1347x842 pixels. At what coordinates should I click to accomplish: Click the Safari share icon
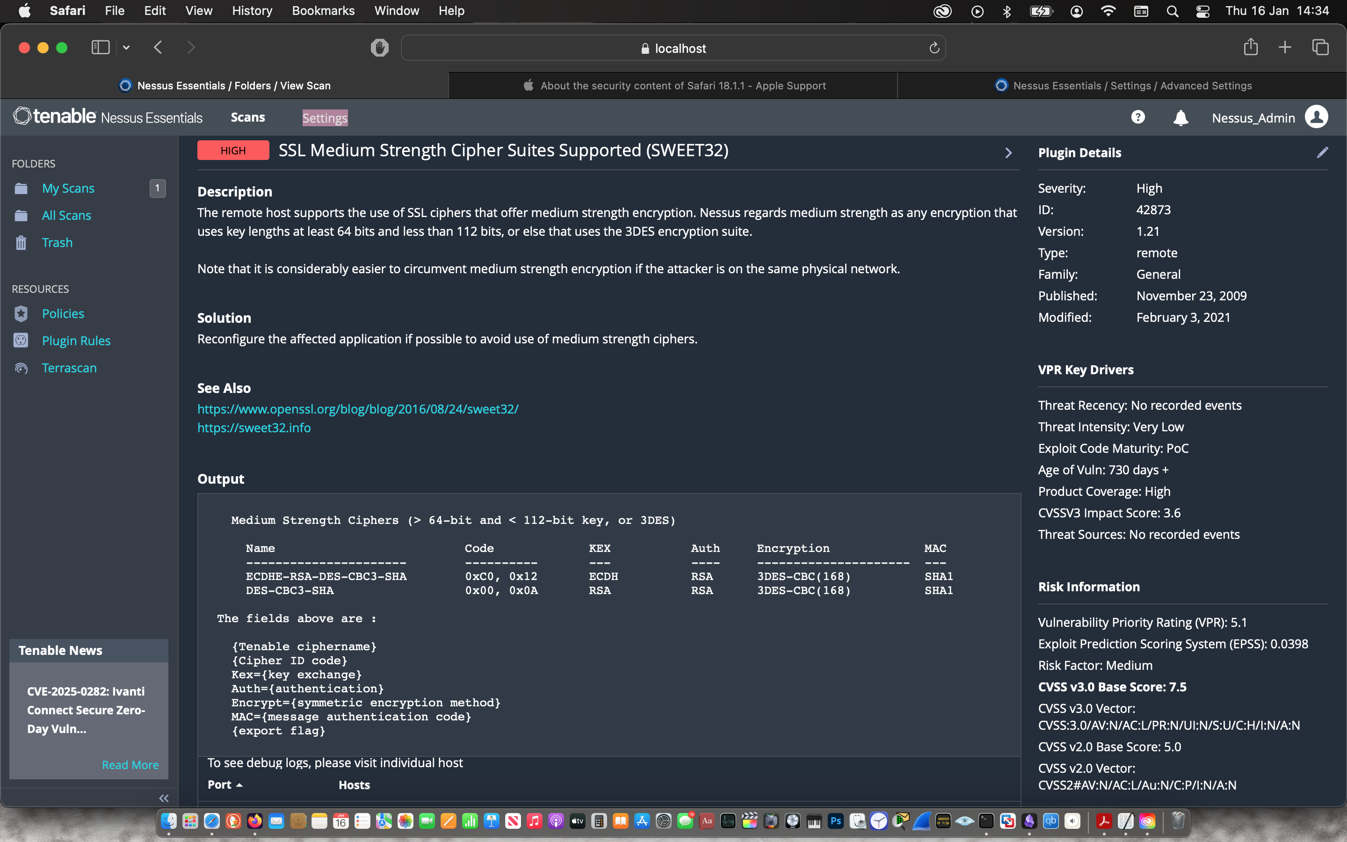pos(1251,47)
